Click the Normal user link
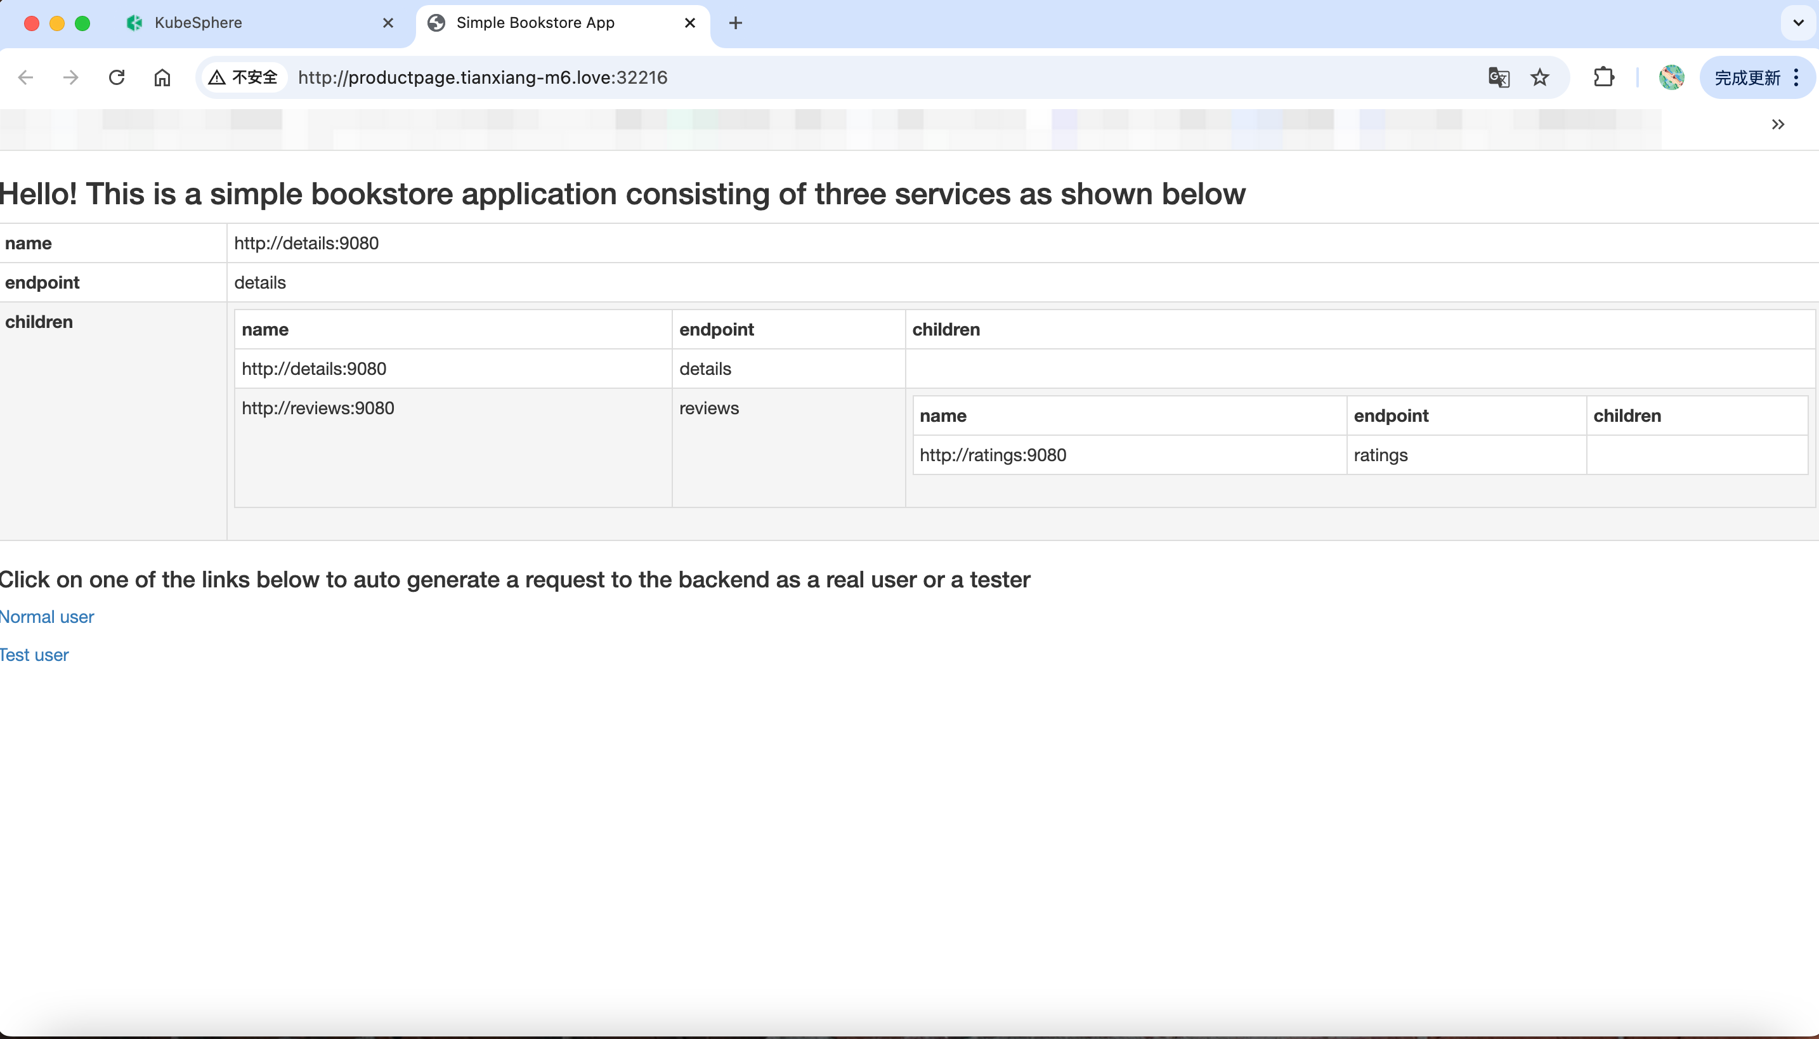Viewport: 1819px width, 1039px height. pyautogui.click(x=47, y=617)
